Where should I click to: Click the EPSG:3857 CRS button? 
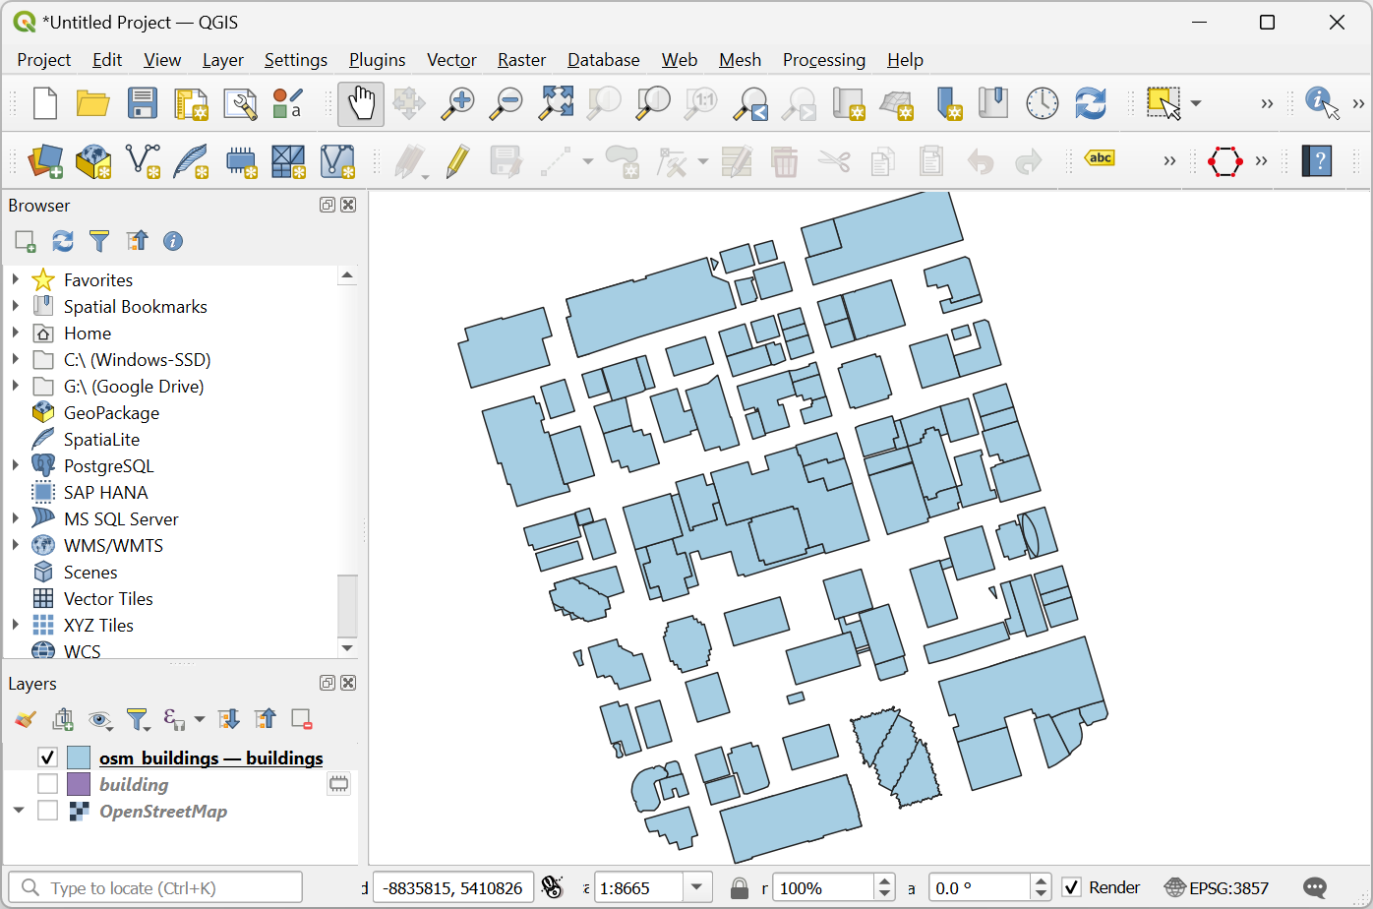[1217, 887]
